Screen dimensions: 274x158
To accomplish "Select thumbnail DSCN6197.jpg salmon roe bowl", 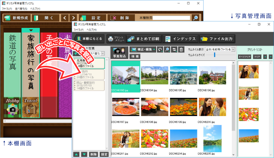I will [126, 107].
